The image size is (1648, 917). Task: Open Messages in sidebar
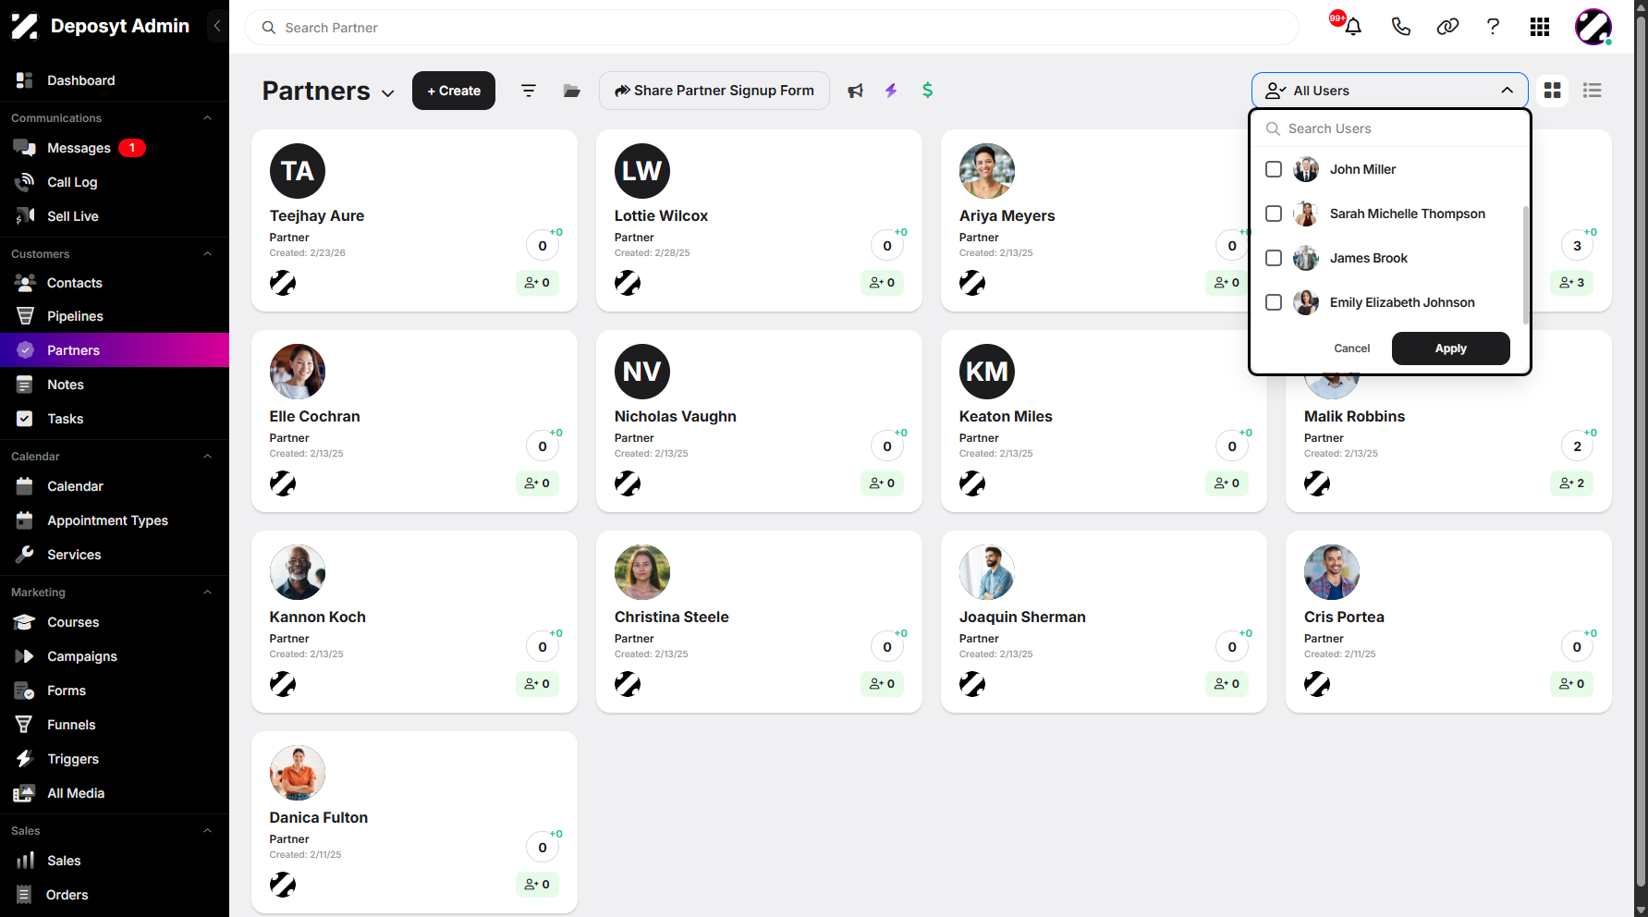(x=115, y=148)
